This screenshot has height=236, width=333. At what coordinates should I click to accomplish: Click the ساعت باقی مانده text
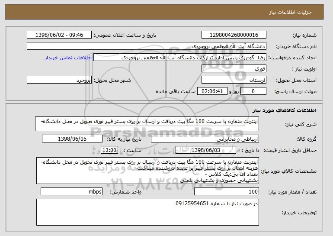pos(176,91)
